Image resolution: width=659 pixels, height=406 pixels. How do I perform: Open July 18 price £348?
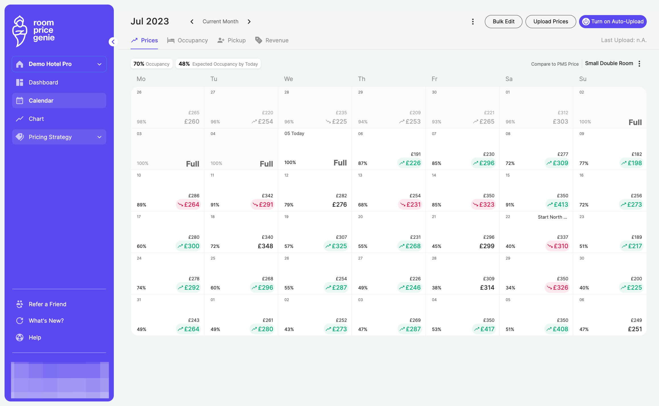coord(265,246)
